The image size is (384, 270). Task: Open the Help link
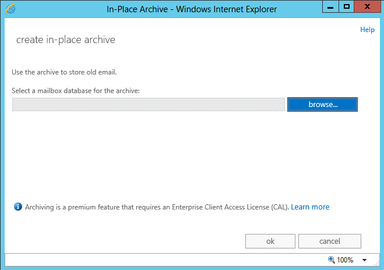click(x=367, y=30)
